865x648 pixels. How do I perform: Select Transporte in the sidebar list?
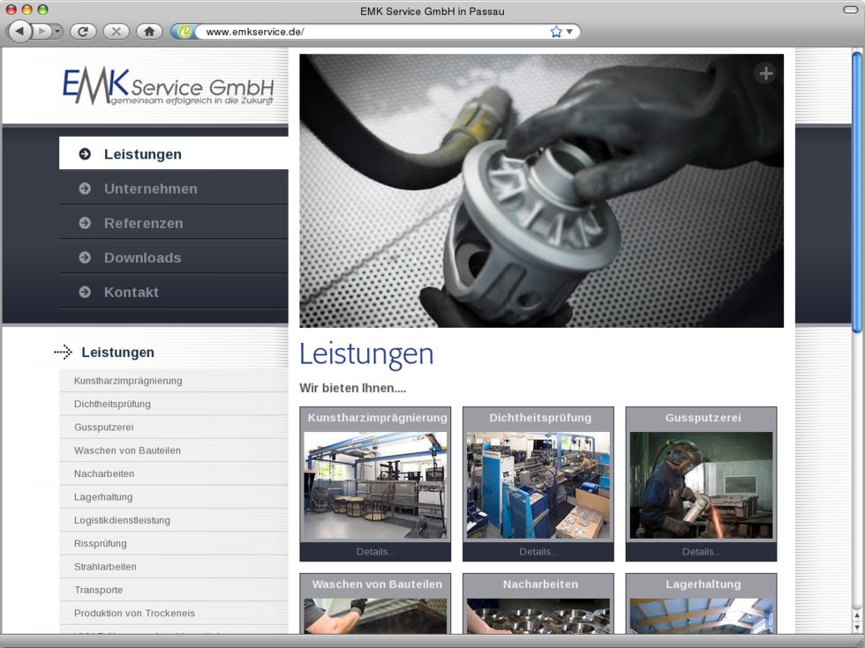point(173,590)
